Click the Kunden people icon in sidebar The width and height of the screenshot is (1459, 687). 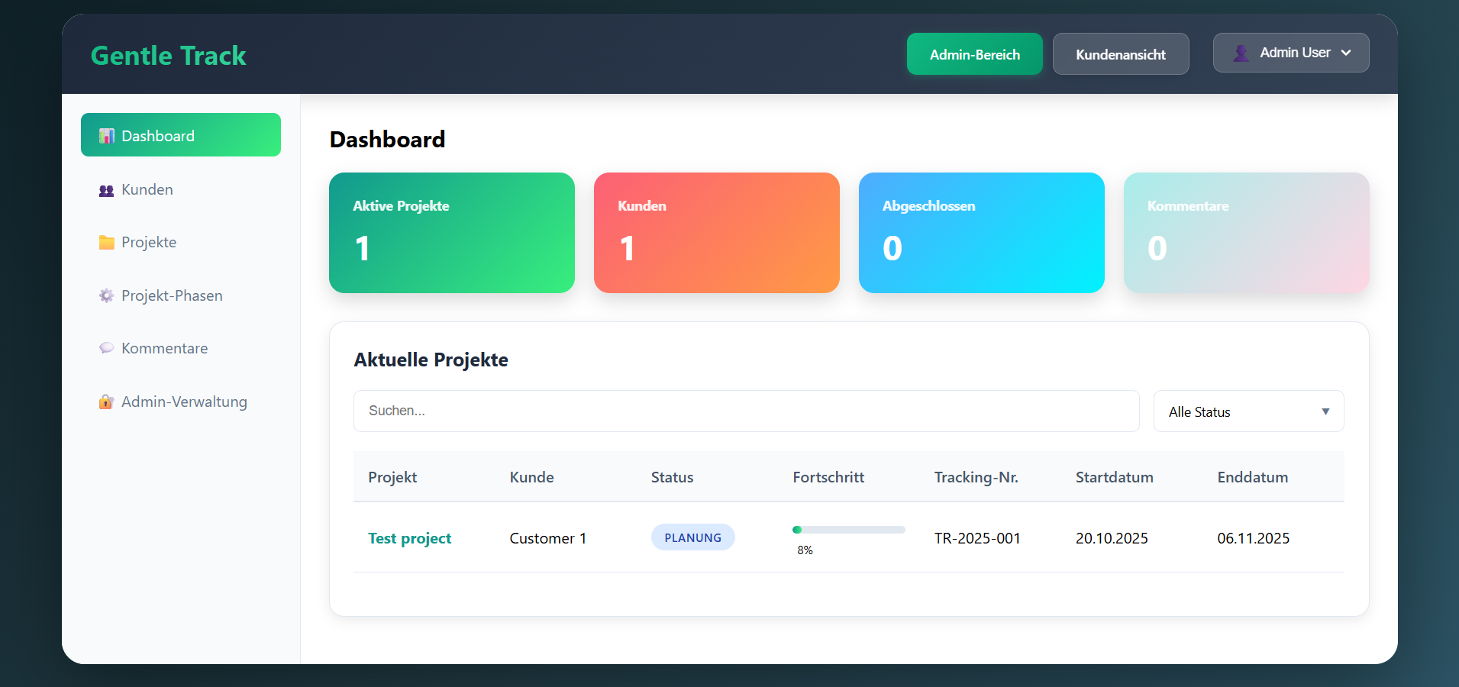point(106,190)
